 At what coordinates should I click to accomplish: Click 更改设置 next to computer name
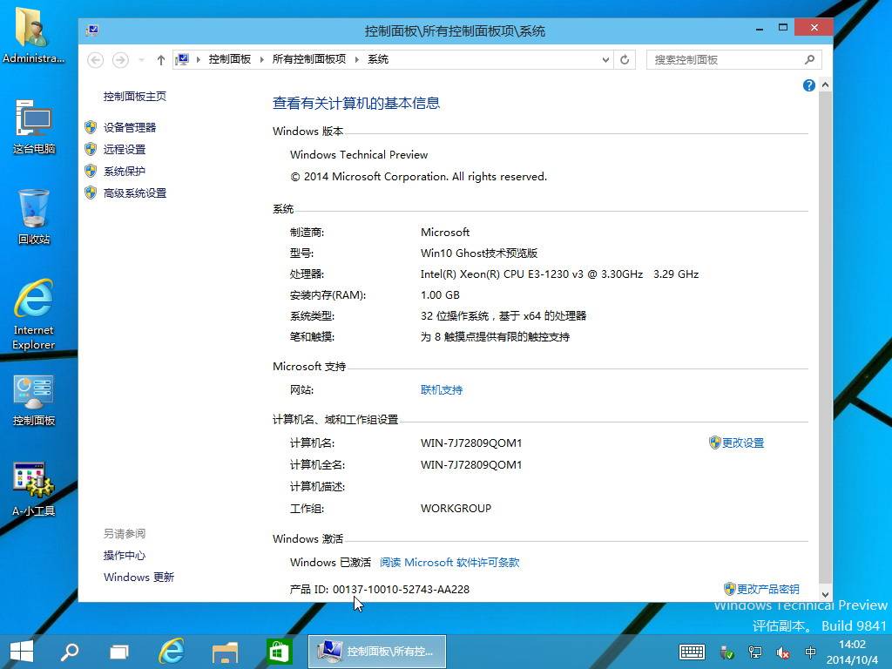(x=742, y=443)
